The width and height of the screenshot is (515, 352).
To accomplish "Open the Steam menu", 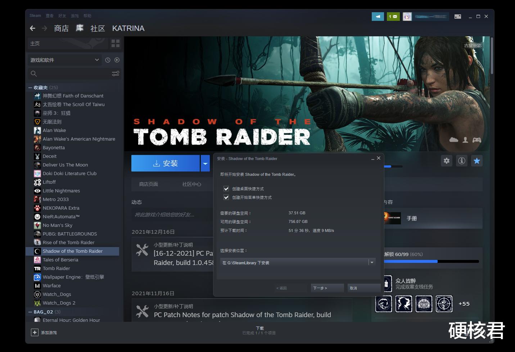I will (x=35, y=16).
